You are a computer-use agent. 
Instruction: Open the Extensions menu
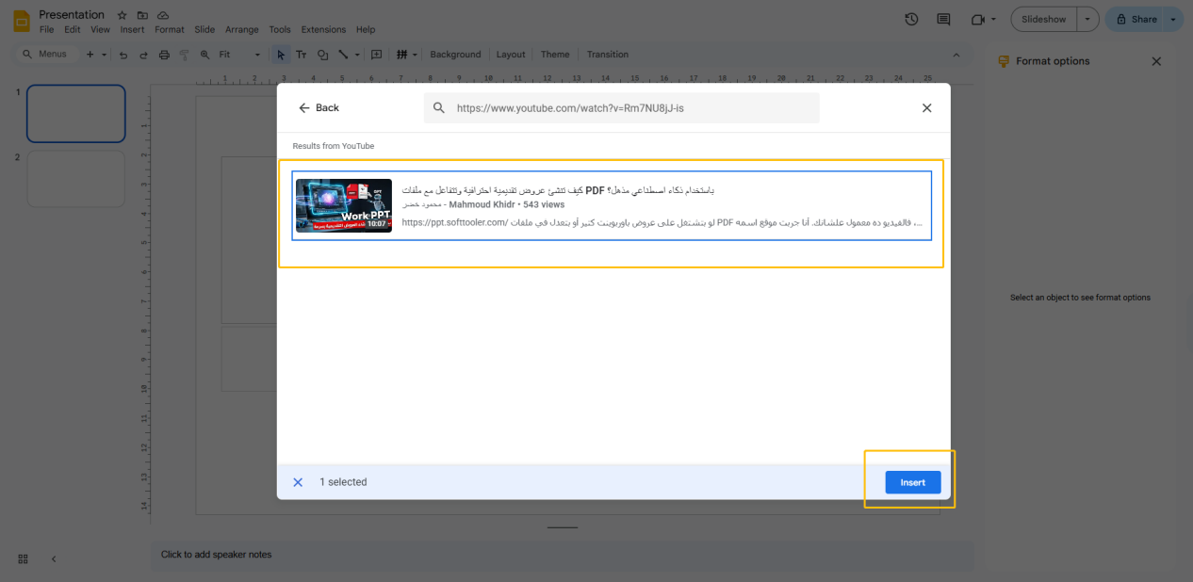click(x=323, y=30)
